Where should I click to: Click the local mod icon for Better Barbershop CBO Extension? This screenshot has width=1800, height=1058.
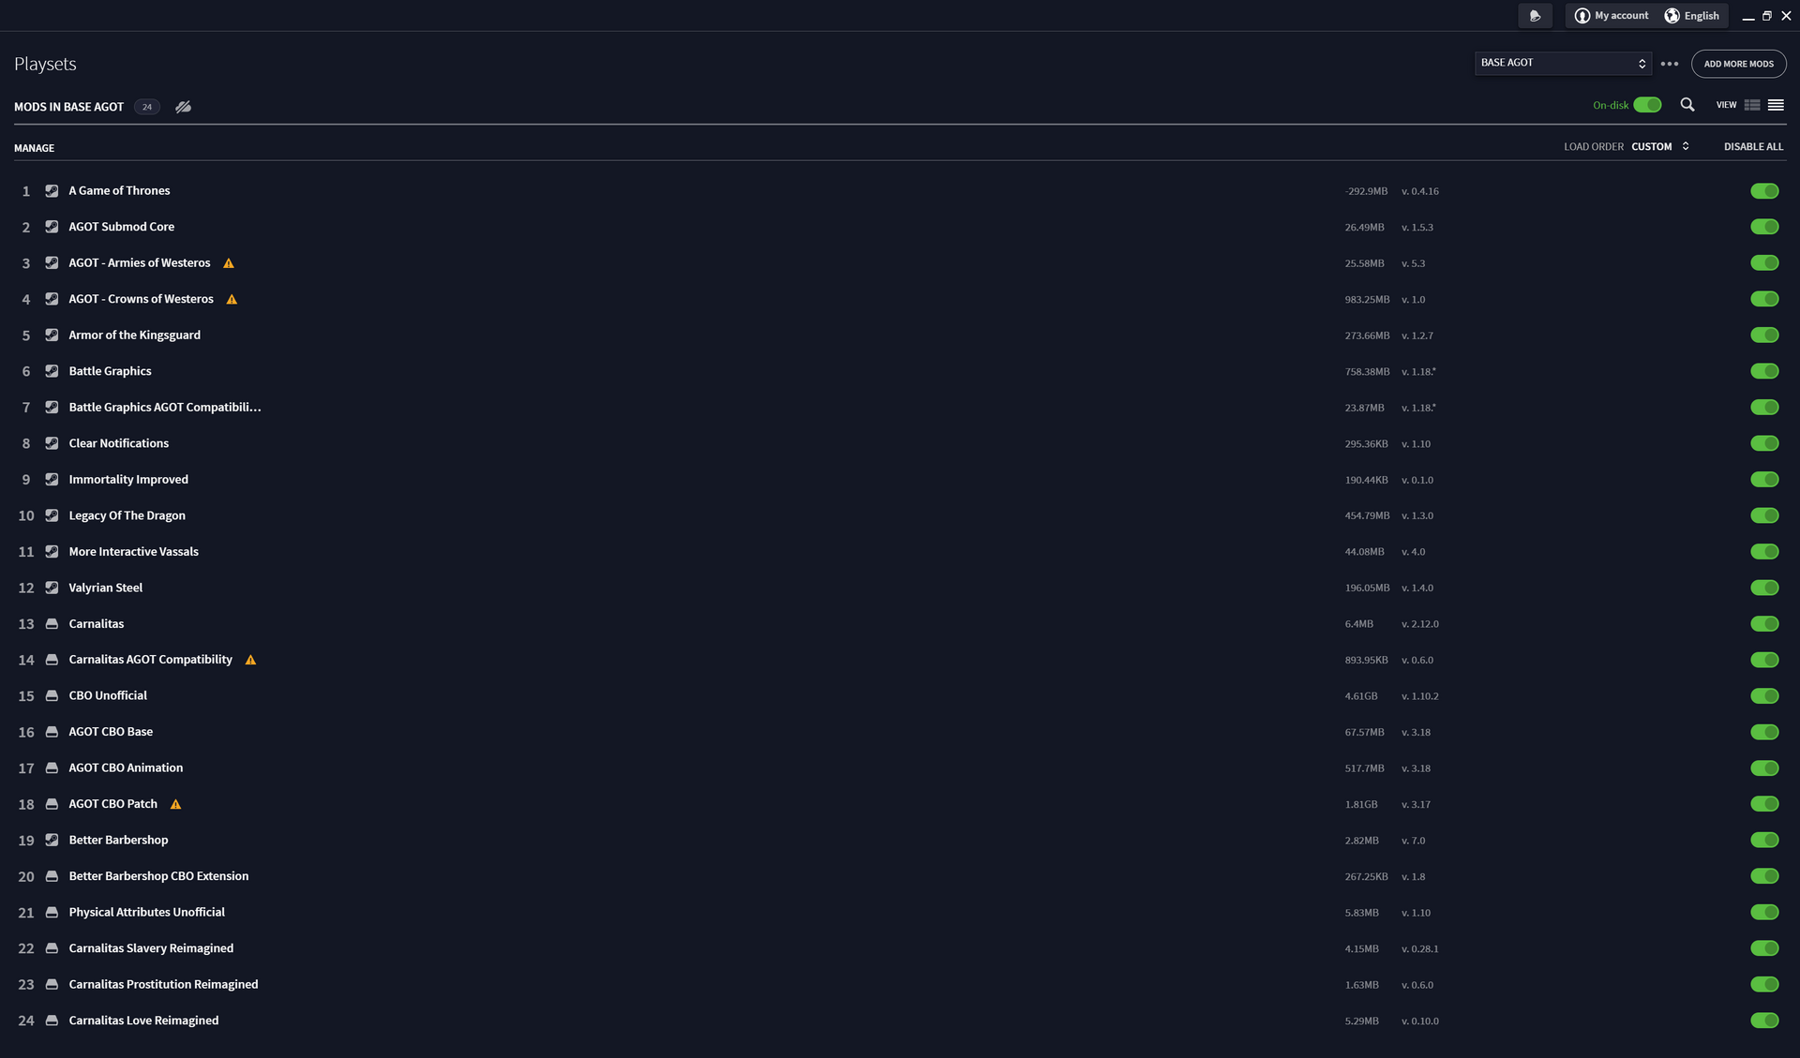(x=52, y=876)
